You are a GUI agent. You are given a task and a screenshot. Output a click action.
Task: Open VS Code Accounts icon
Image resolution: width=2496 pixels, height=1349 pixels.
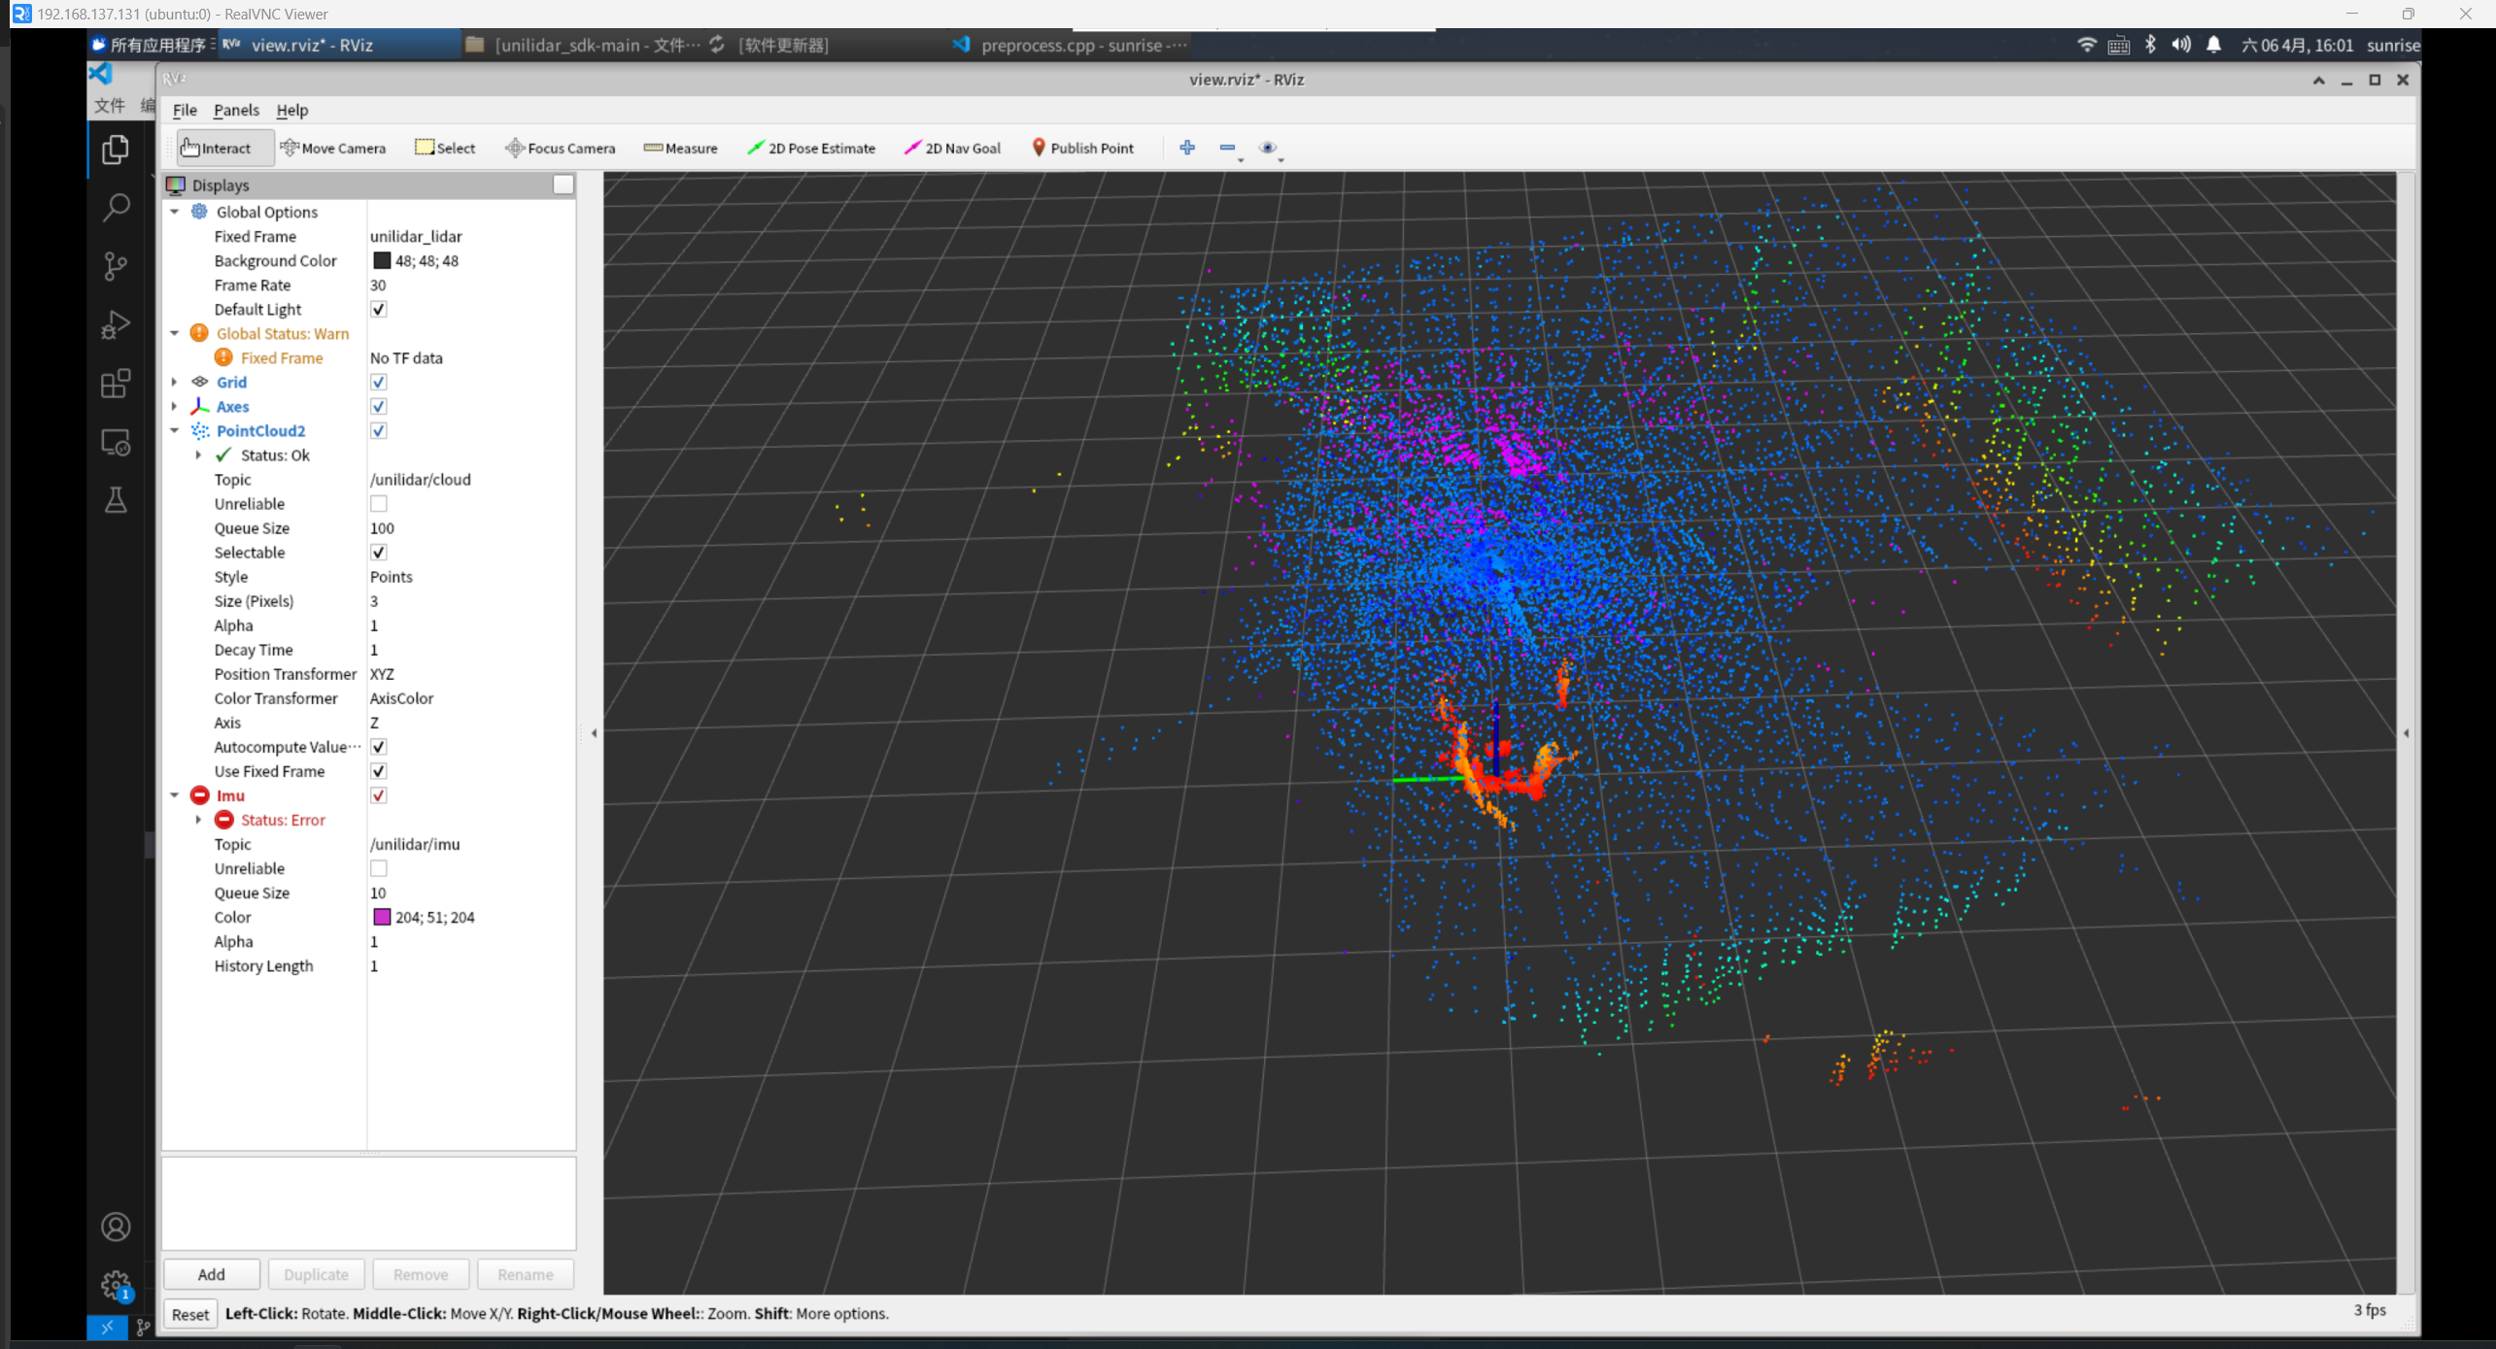pos(116,1227)
